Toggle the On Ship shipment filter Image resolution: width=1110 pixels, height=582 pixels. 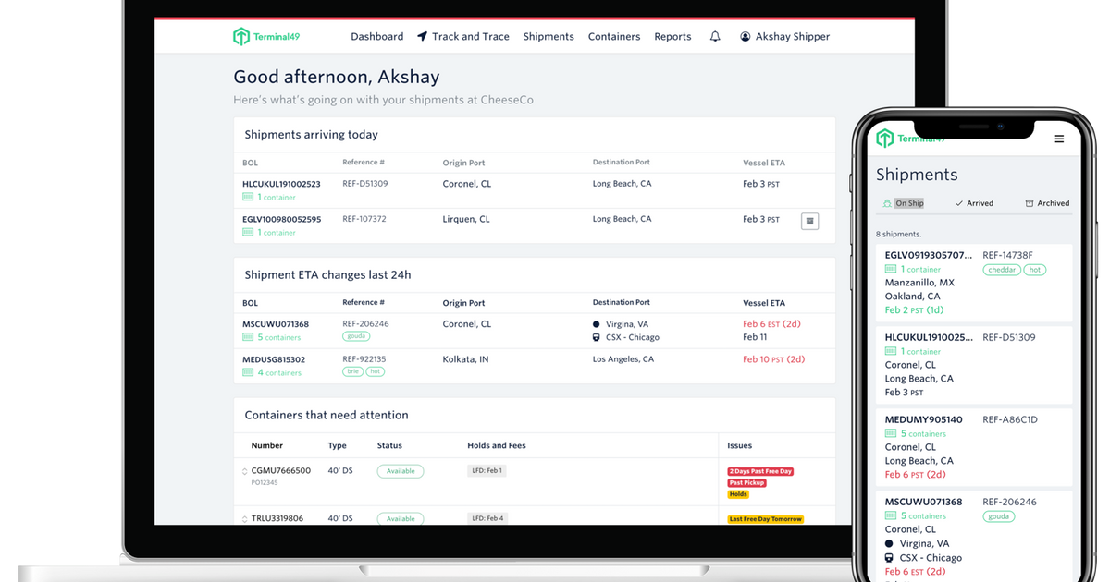(x=909, y=203)
